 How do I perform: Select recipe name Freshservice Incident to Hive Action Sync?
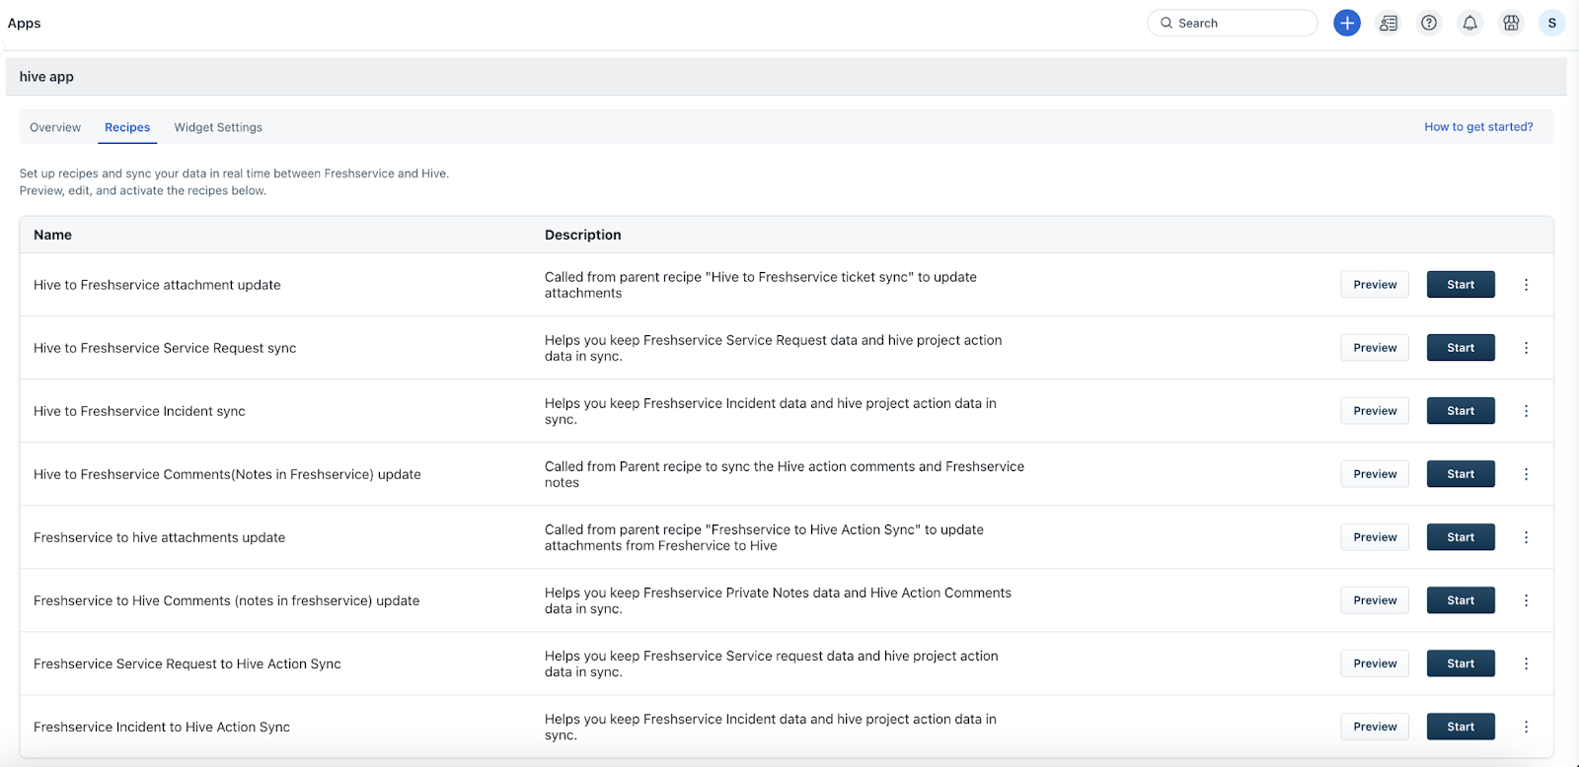[162, 727]
